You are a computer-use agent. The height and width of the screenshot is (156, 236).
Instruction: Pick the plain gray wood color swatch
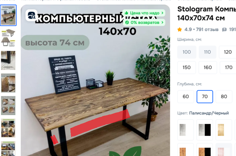186,130
